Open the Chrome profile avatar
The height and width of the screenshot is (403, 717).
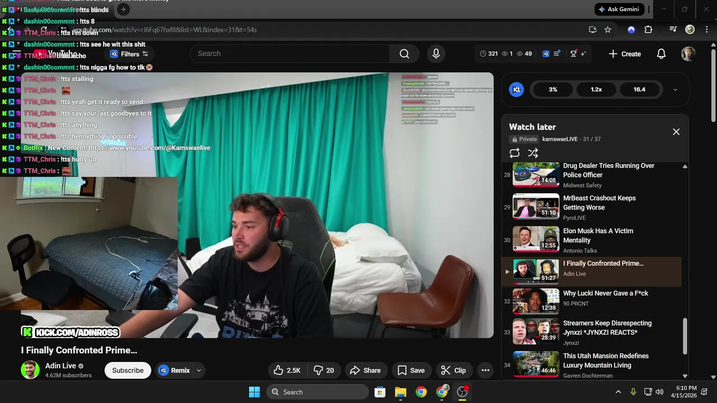(690, 30)
